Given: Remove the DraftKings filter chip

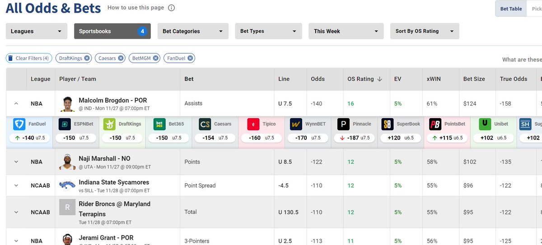Looking at the screenshot, I should pos(87,58).
